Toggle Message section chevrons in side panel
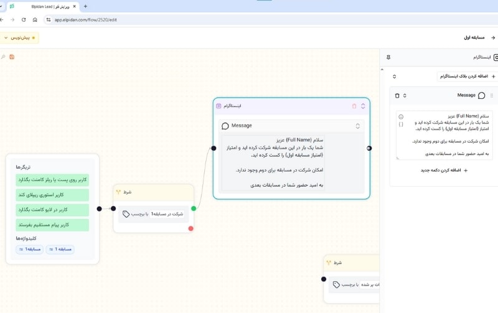 click(x=405, y=95)
